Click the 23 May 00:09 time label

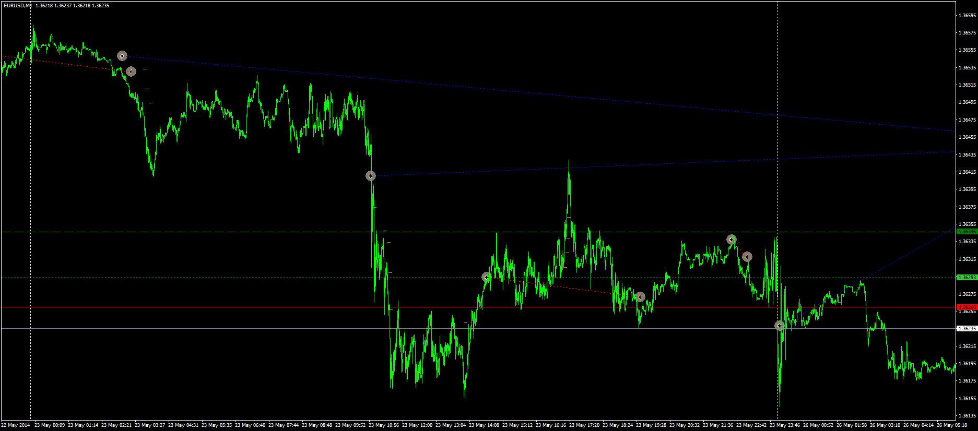[x=50, y=425]
